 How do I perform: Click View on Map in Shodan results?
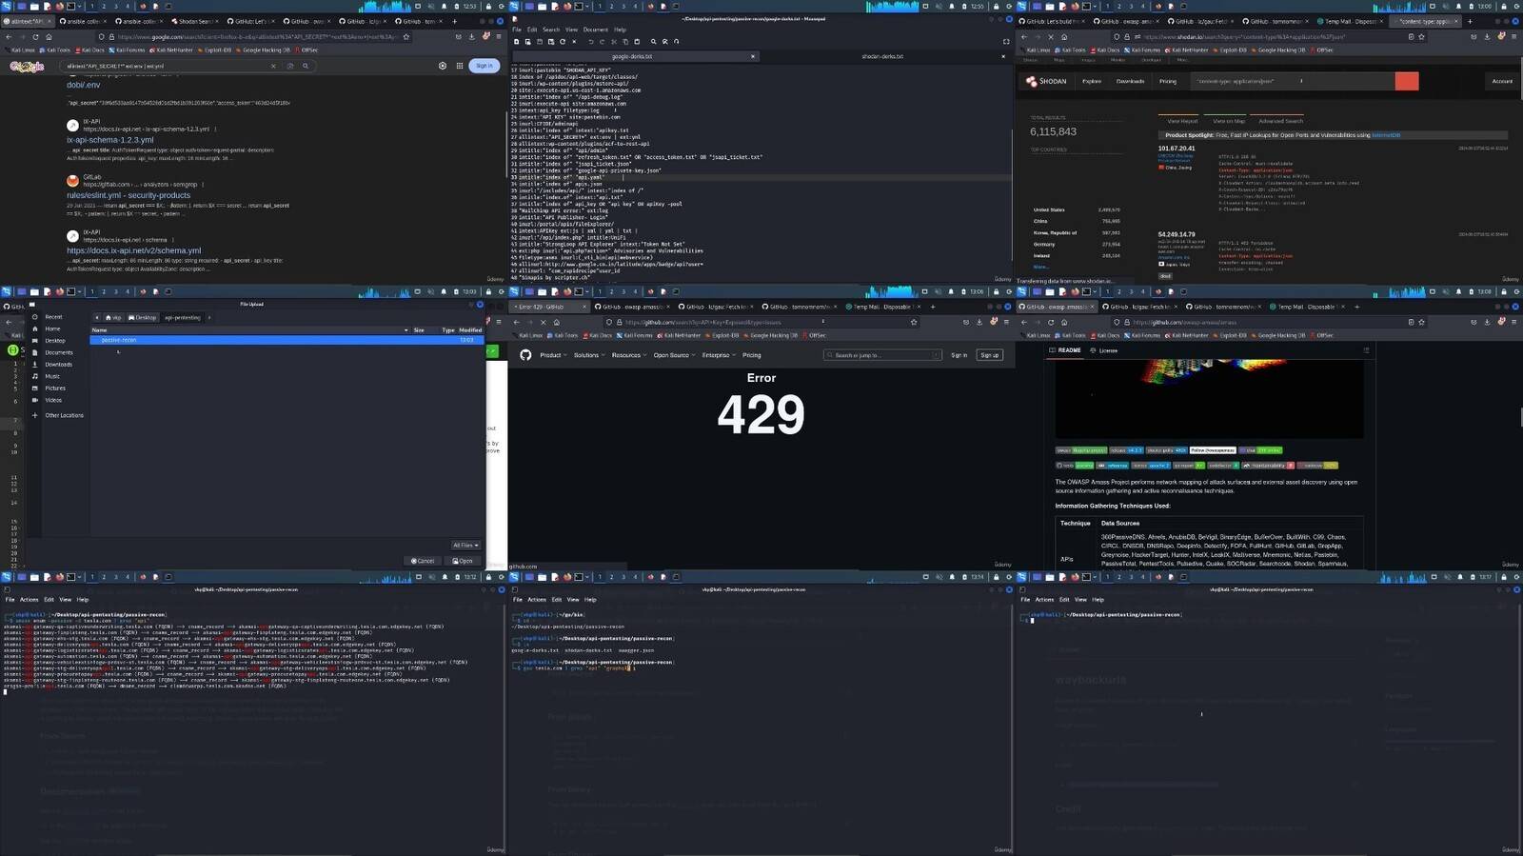coord(1229,121)
